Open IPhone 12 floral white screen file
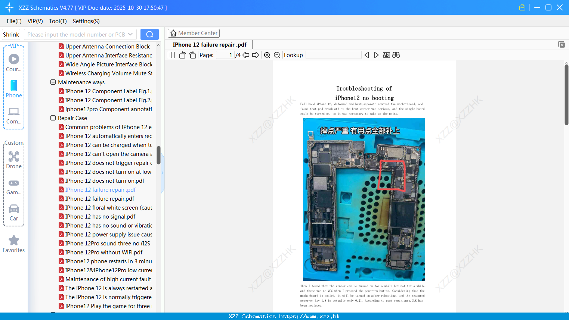Image resolution: width=569 pixels, height=320 pixels. pyautogui.click(x=105, y=207)
